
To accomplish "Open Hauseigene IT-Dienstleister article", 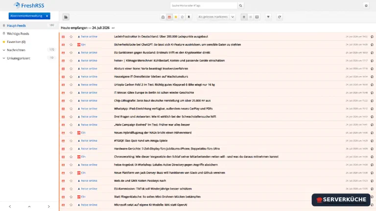I will (151, 77).
